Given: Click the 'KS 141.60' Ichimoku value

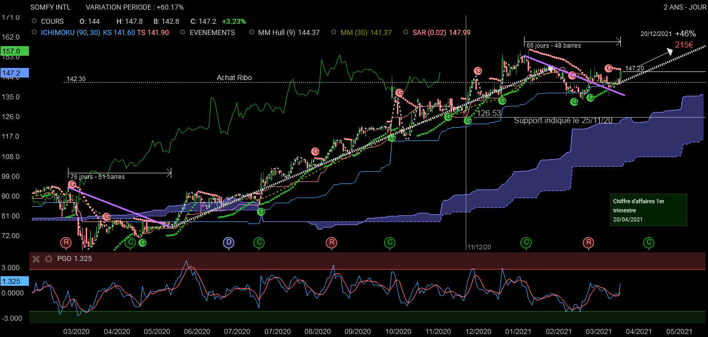Looking at the screenshot, I should pyautogui.click(x=119, y=32).
